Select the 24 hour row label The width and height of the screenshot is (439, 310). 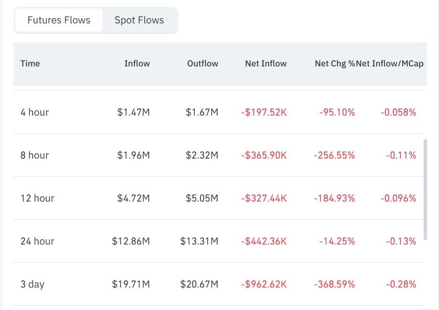click(37, 241)
